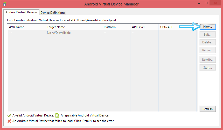The image size is (223, 130).
Task: Click the Start... button
Action: [207, 68]
